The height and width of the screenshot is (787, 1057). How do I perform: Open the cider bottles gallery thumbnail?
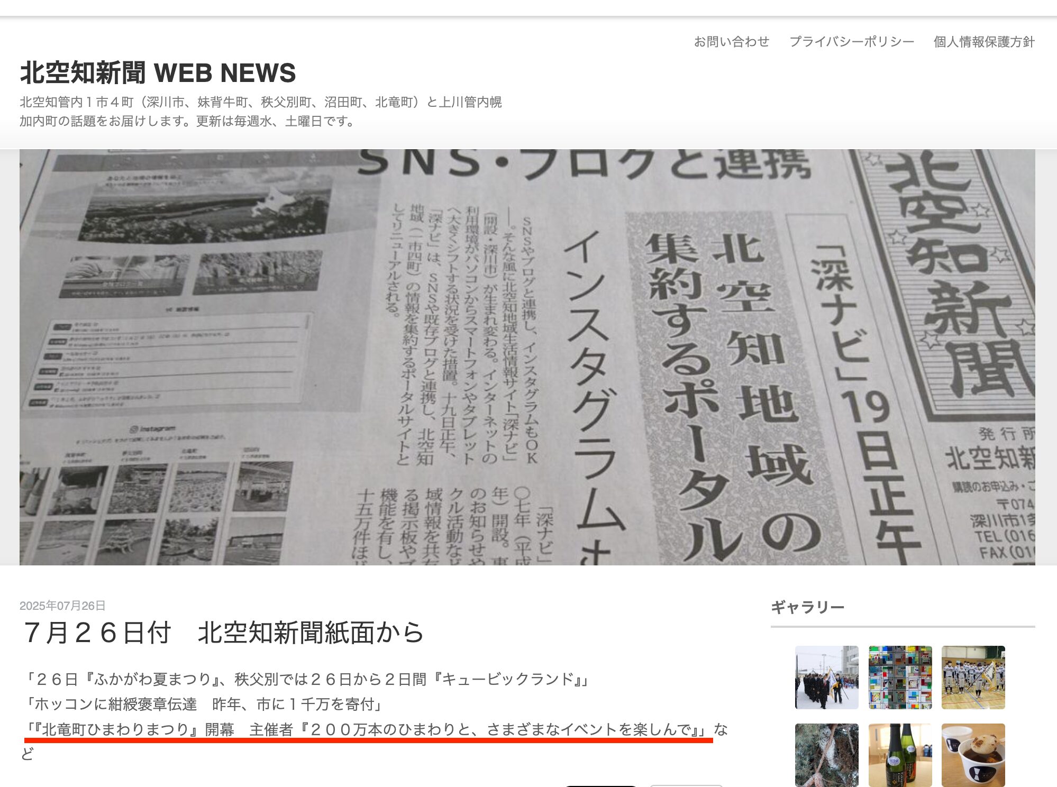pyautogui.click(x=900, y=755)
